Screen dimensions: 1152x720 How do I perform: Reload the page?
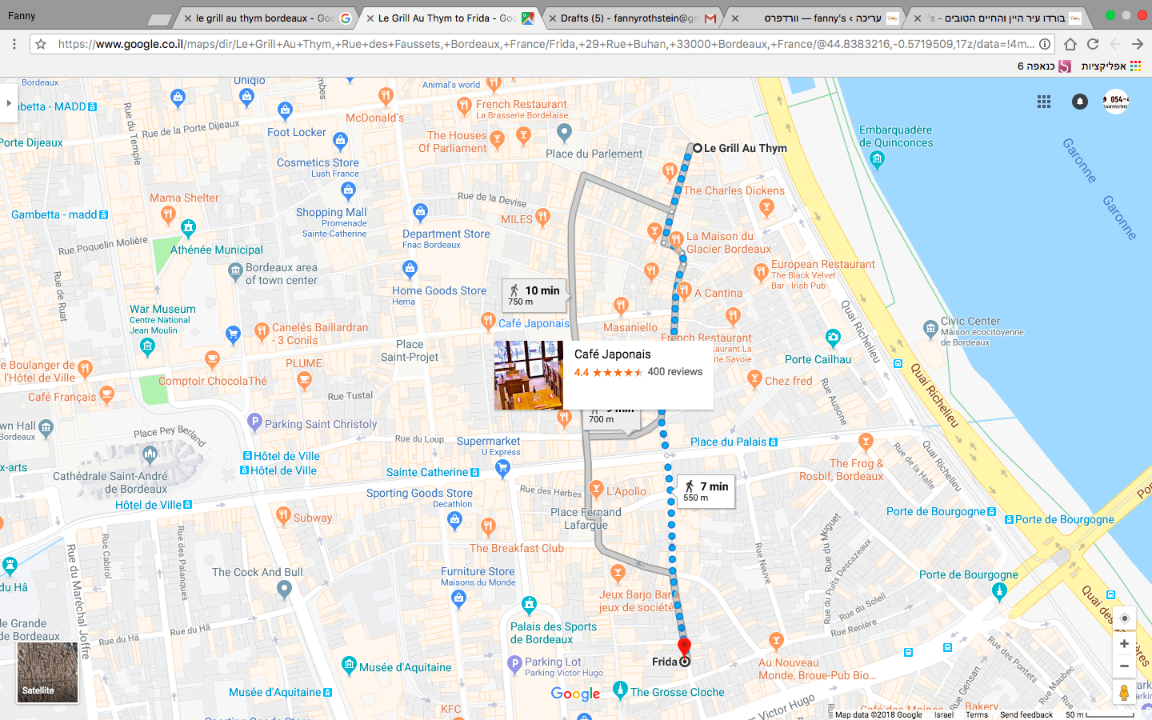(1093, 44)
